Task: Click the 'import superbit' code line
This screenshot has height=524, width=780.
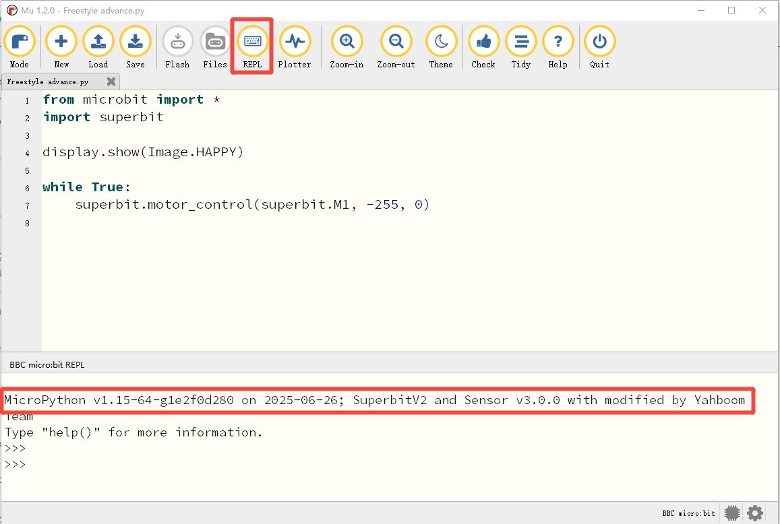Action: pos(103,117)
